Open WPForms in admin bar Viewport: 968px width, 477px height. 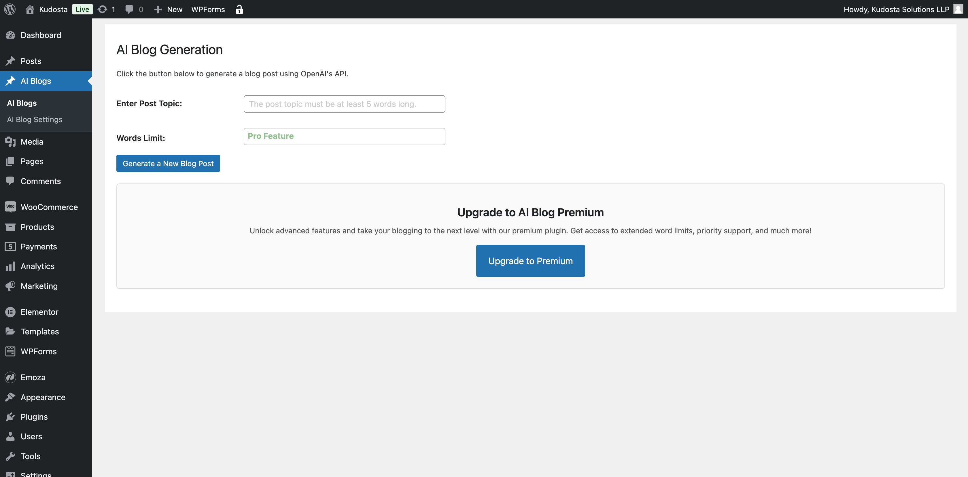coord(208,10)
